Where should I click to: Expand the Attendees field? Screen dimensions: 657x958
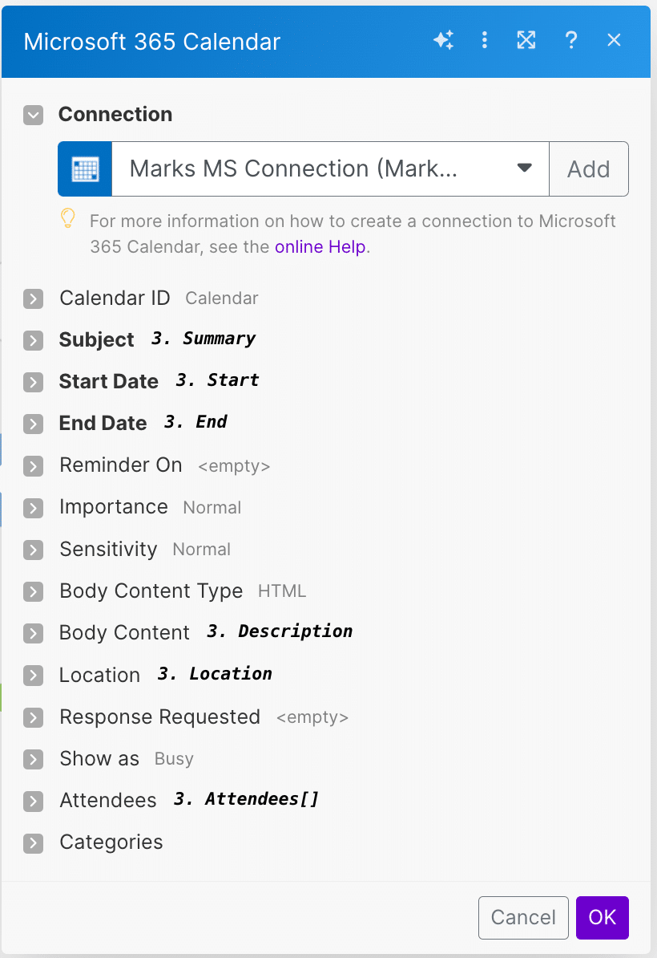(33, 801)
